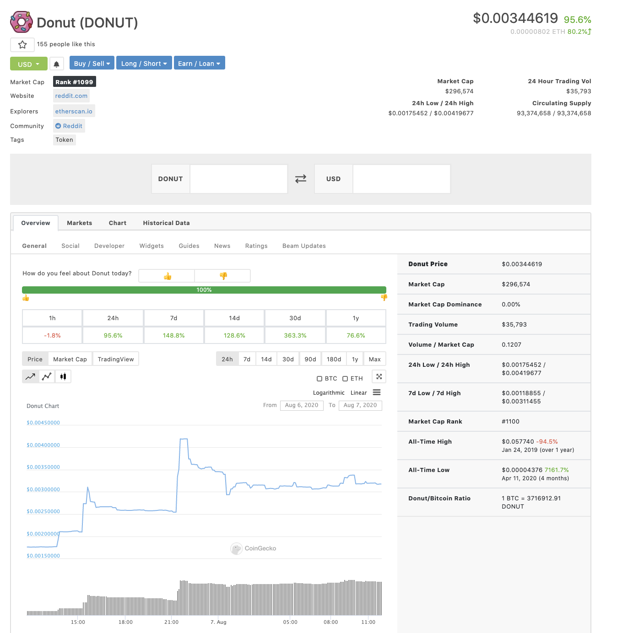Screen dimensions: 617x633
Task: Vote thumbs down for Donut today
Action: pos(223,276)
